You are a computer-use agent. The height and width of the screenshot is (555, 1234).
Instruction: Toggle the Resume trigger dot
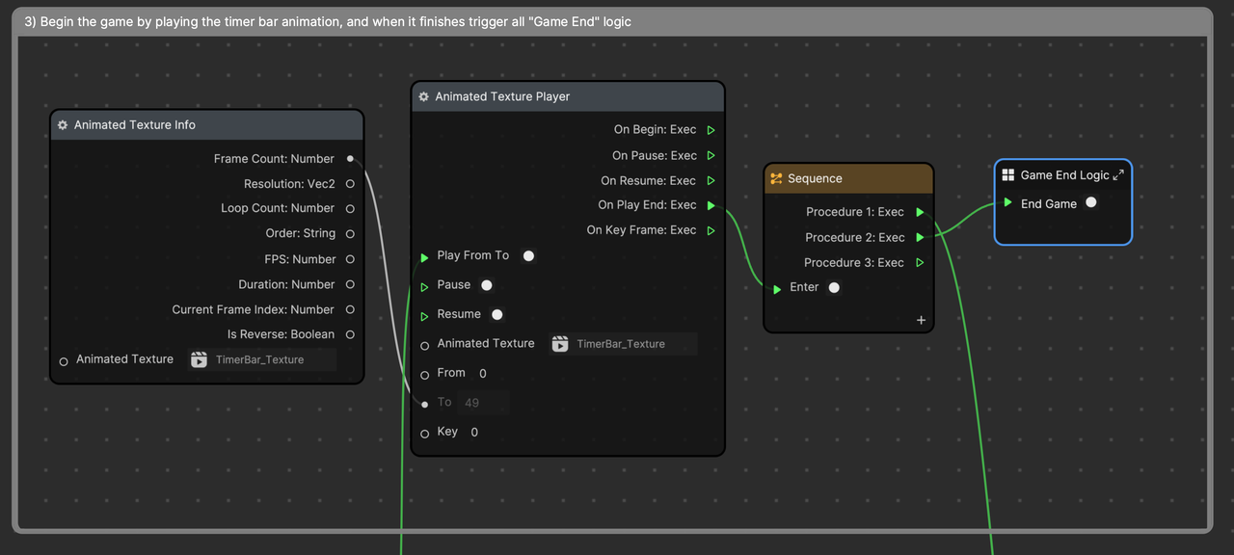click(497, 314)
